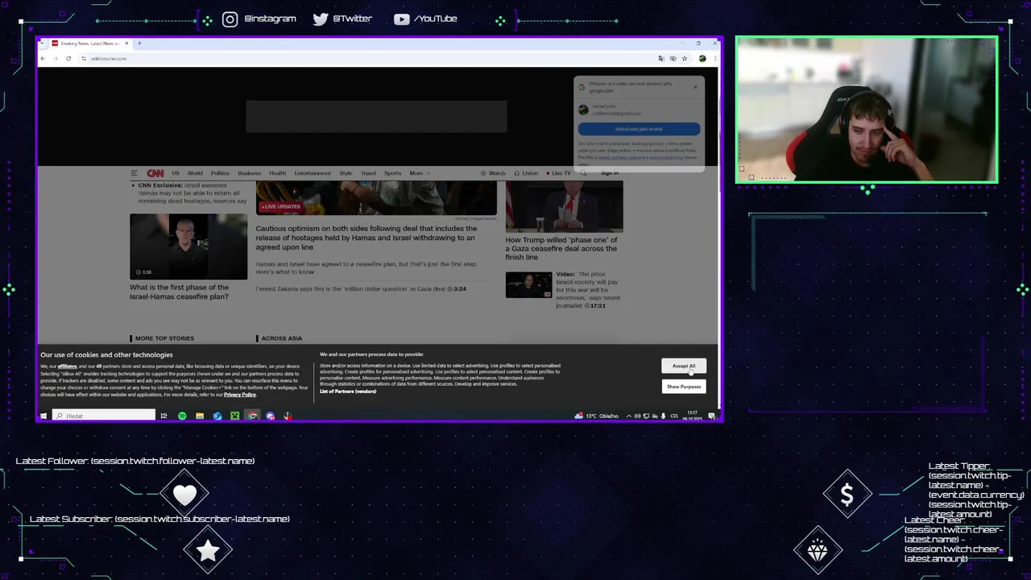
Task: Click Sign in on CNN header
Action: [x=610, y=173]
